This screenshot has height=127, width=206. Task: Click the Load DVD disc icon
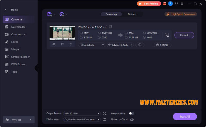62,14
